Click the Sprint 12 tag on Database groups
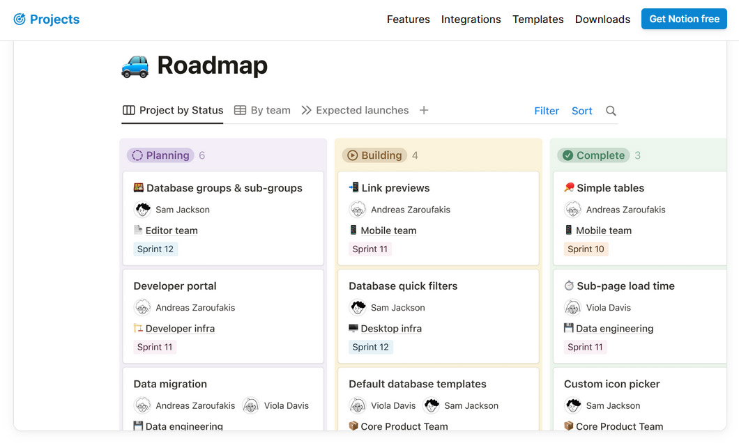This screenshot has width=739, height=443. [x=155, y=249]
